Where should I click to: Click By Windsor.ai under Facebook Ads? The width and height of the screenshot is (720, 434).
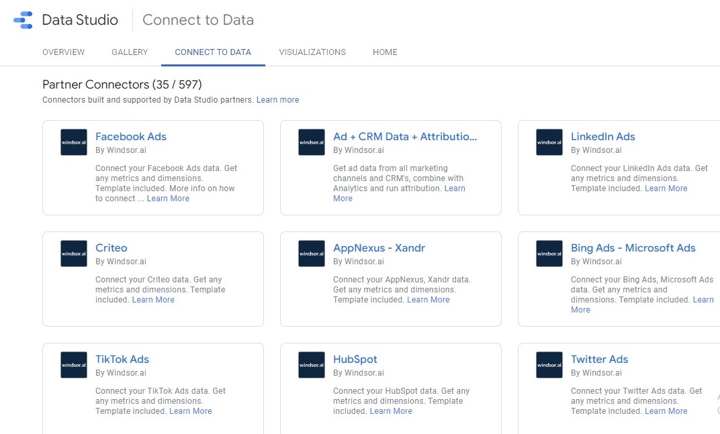pyautogui.click(x=121, y=150)
